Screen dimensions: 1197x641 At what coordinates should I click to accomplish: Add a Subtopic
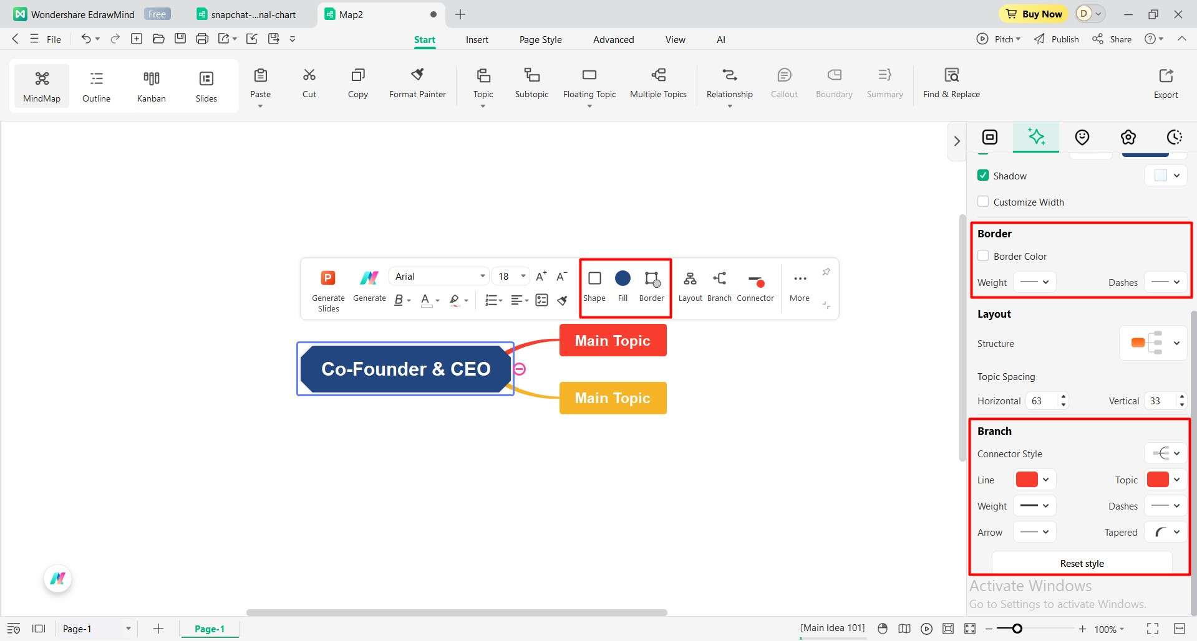tap(531, 83)
